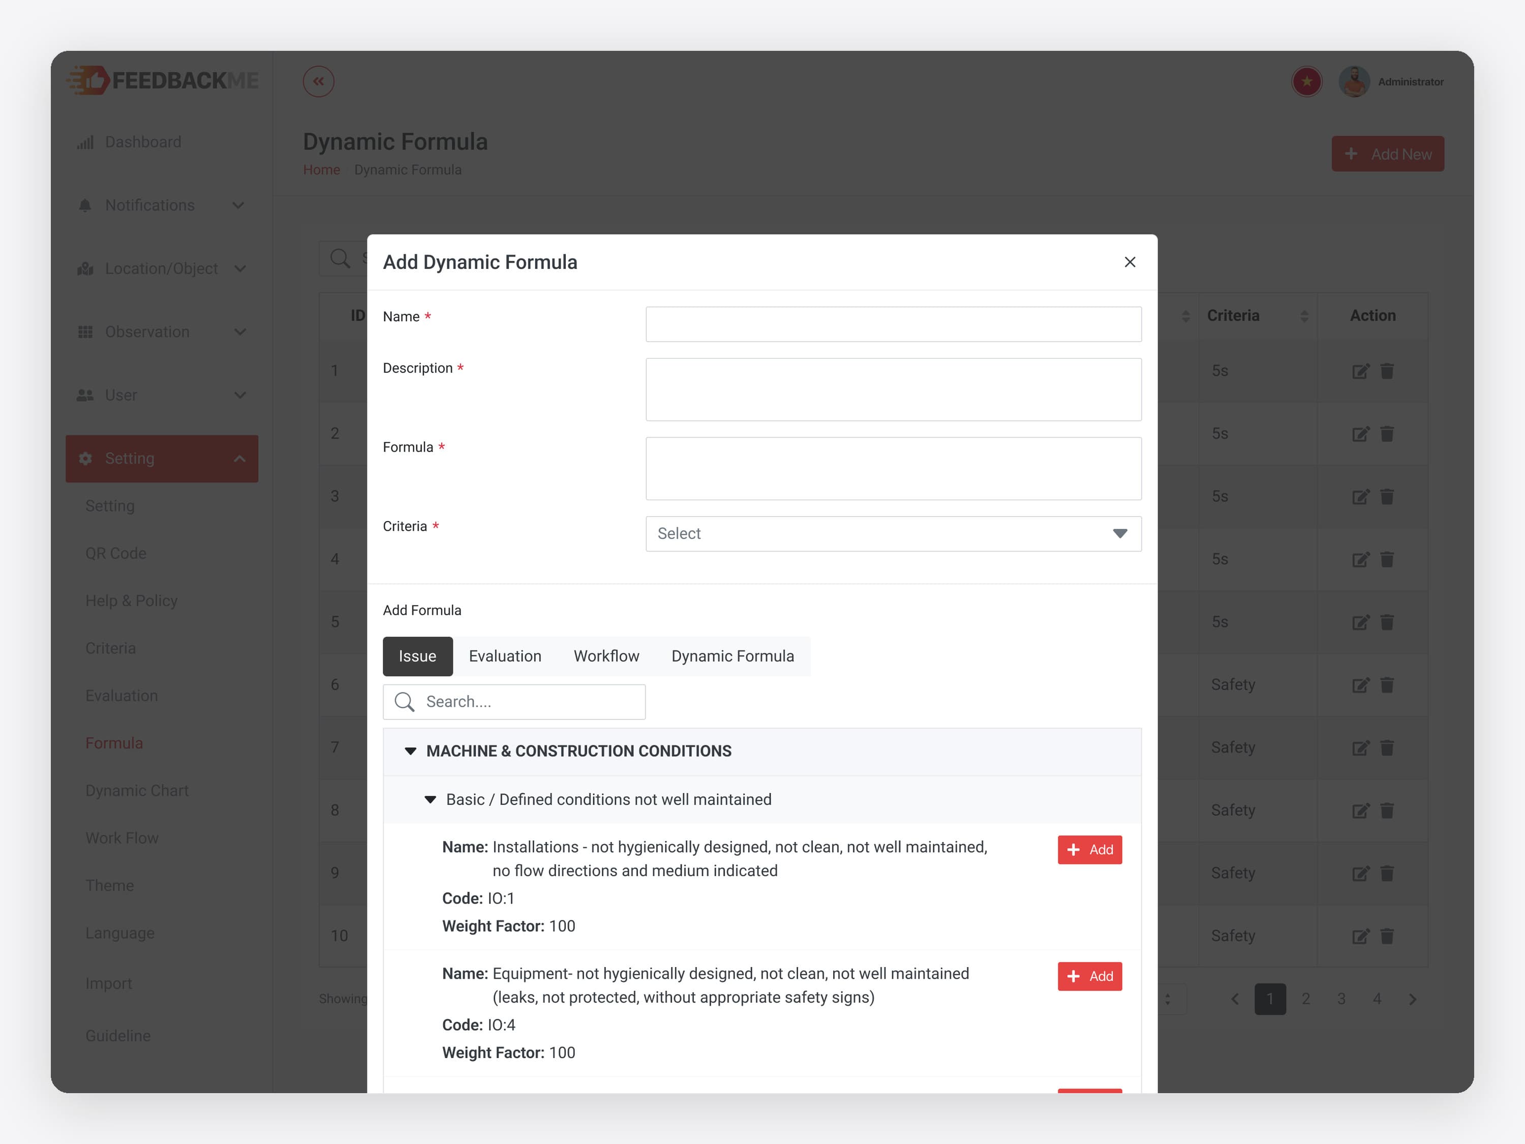Add the IO:1 Installations issue

pyautogui.click(x=1089, y=850)
